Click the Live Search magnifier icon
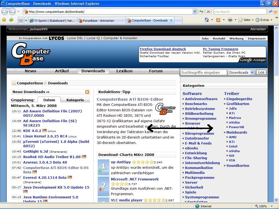 (271, 11)
